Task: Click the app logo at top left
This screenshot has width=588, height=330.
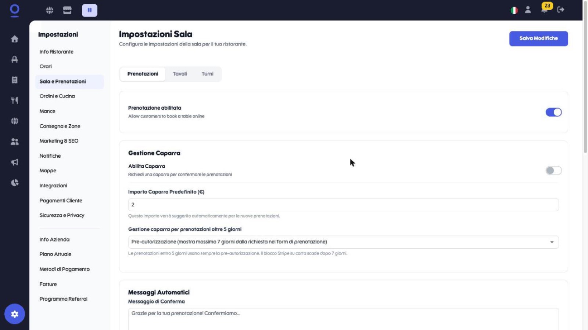Action: [x=15, y=10]
